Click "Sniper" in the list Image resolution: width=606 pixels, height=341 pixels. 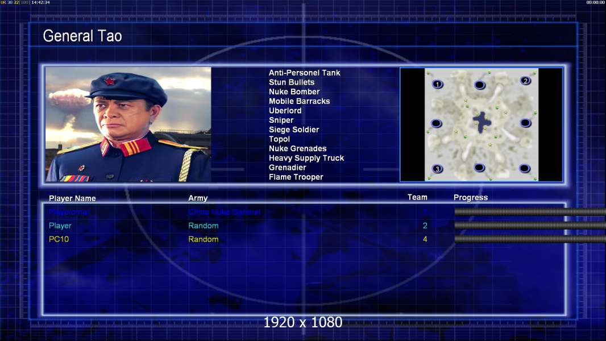(281, 120)
